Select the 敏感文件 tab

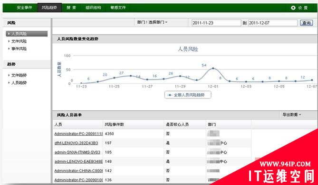coord(118,8)
